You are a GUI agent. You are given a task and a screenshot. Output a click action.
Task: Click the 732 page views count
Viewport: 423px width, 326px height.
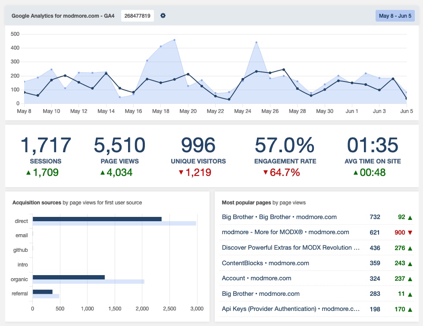tap(375, 217)
